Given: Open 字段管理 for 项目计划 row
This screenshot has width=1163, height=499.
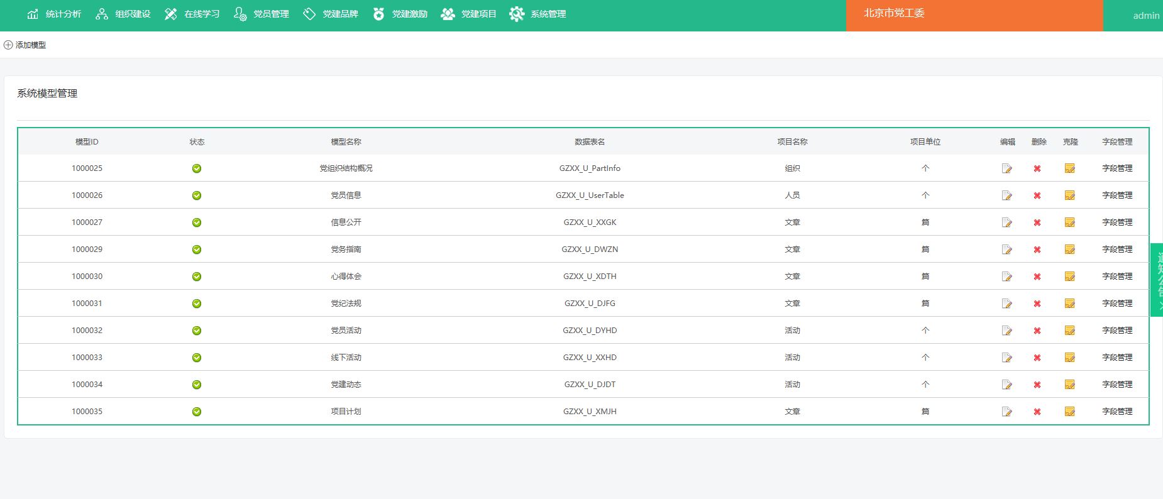Looking at the screenshot, I should 1116,412.
